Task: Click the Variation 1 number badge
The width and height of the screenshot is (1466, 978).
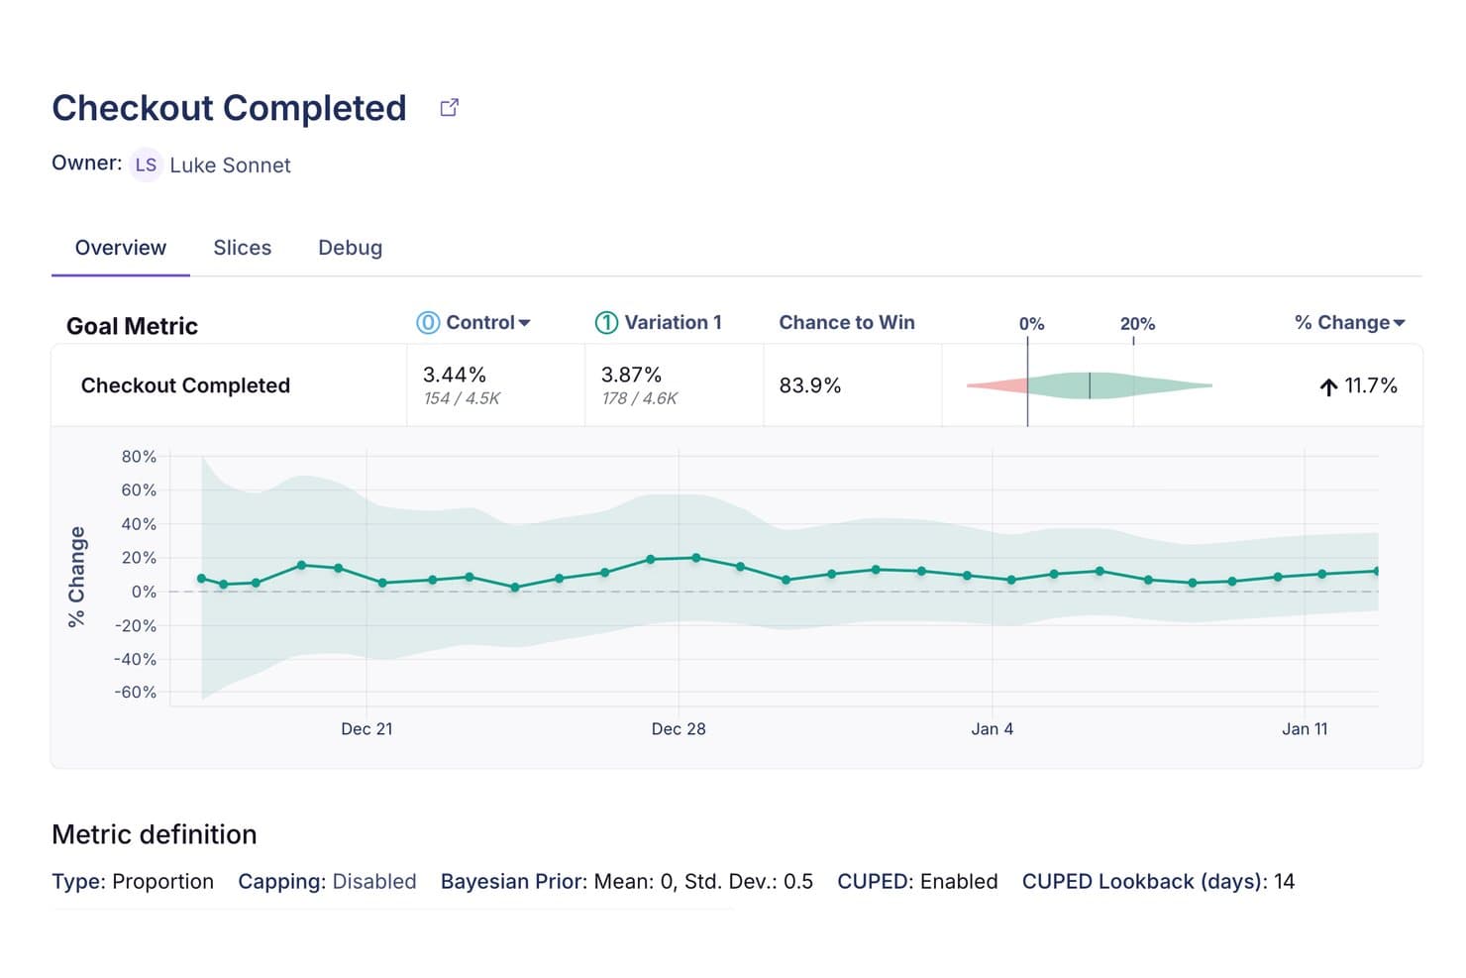Action: (x=606, y=322)
